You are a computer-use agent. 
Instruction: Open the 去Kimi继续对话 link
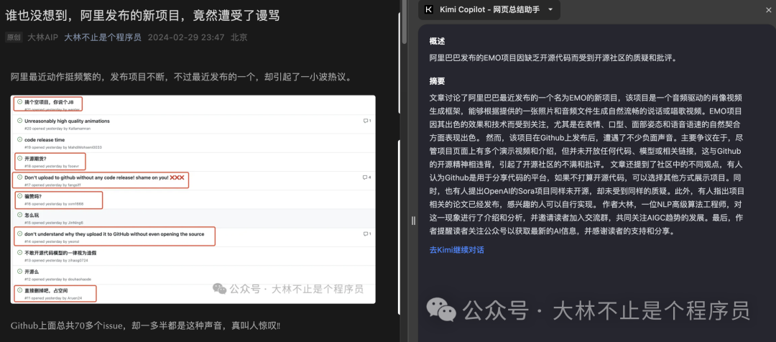tap(457, 250)
